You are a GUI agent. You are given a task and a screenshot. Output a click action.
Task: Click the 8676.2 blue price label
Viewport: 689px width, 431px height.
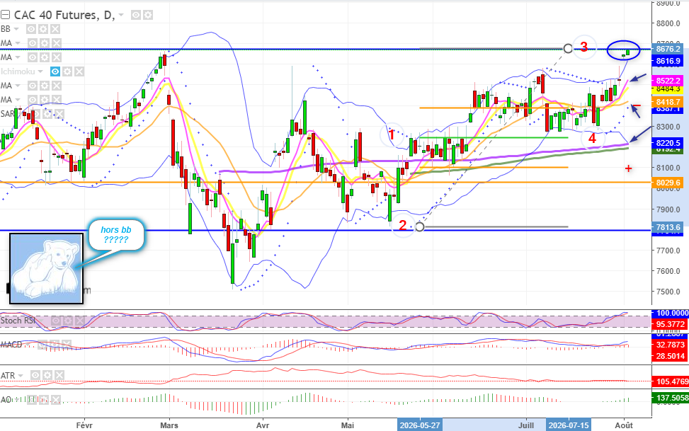(x=668, y=50)
